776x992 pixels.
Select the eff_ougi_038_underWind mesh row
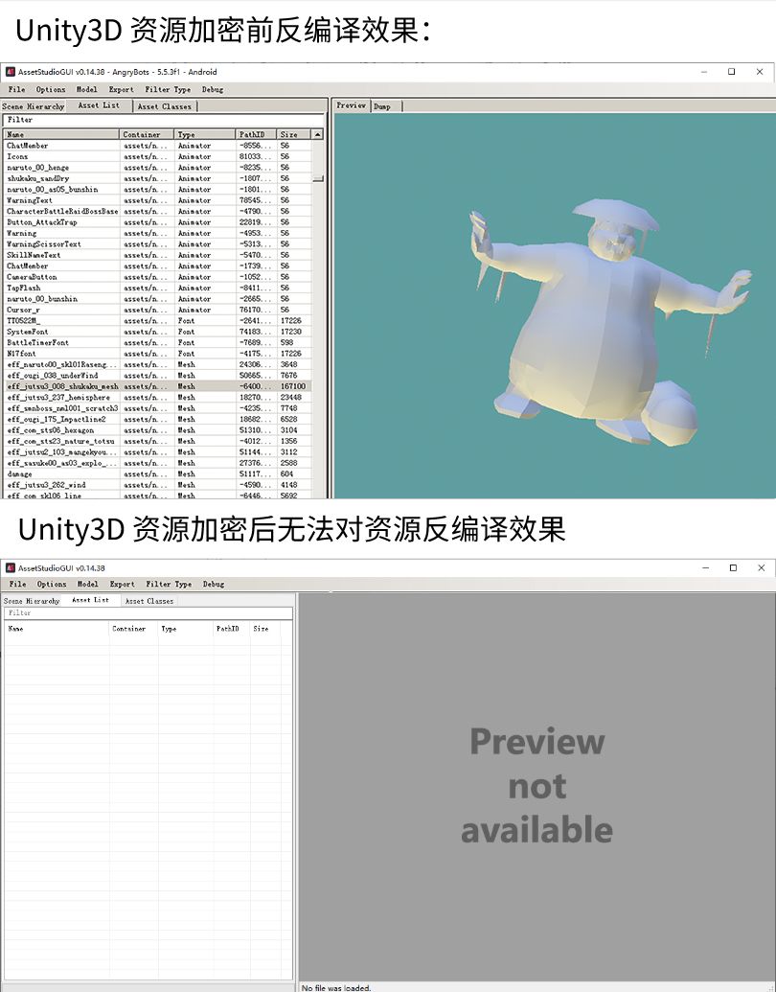(x=157, y=375)
